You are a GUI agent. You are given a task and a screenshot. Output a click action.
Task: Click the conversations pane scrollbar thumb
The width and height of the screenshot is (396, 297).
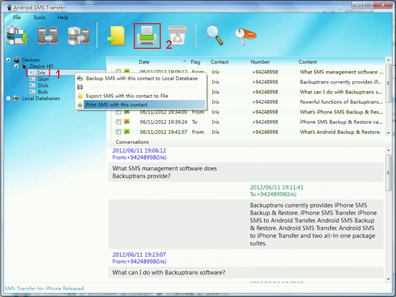(x=389, y=173)
